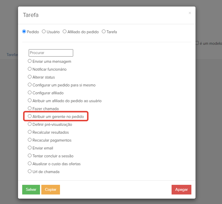Select Url de chamada option
The width and height of the screenshot is (222, 204).
(30, 171)
